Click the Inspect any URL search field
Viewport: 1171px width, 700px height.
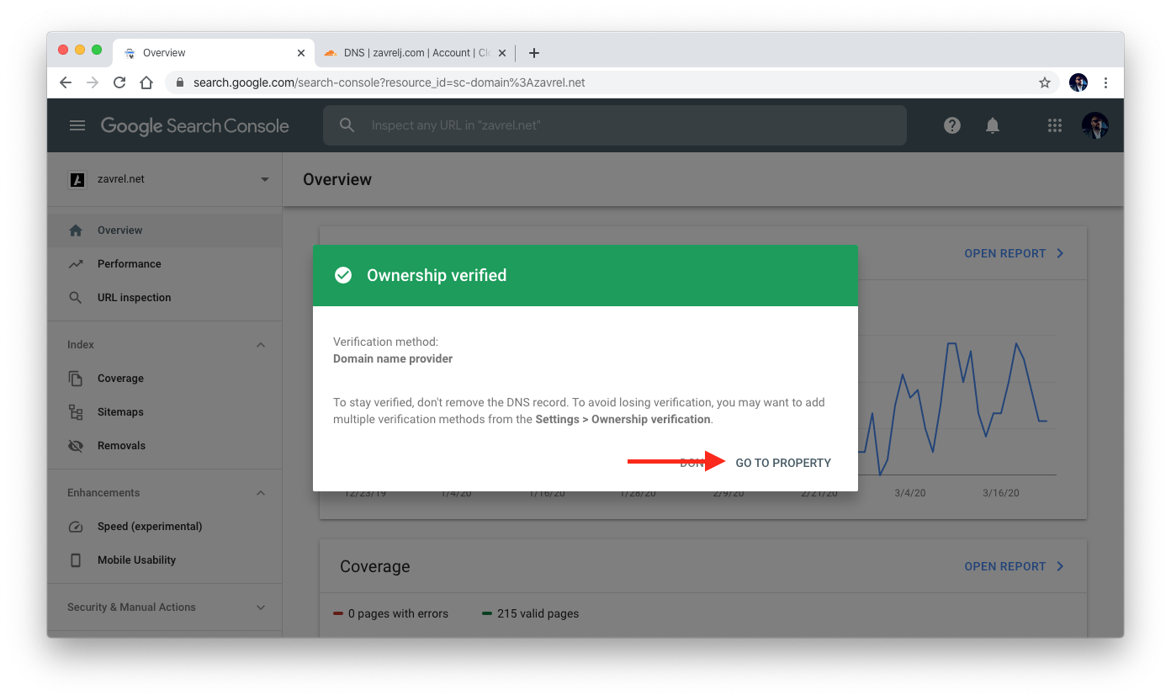[x=615, y=125]
